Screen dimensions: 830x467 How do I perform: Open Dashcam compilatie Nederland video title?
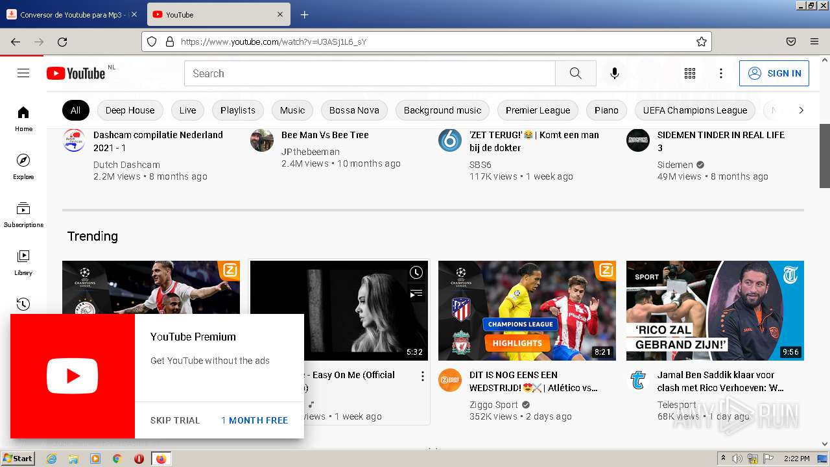158,141
